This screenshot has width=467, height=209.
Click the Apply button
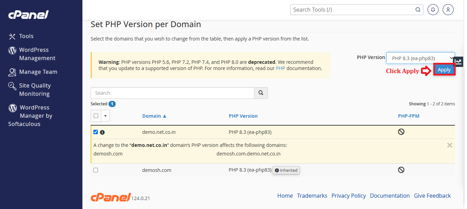(x=444, y=70)
